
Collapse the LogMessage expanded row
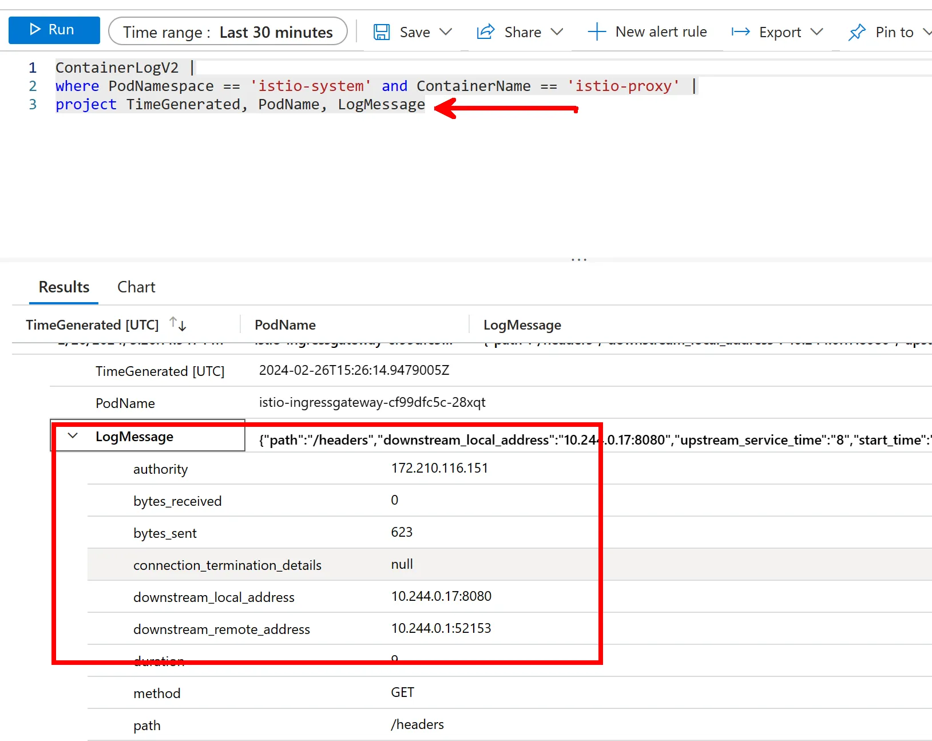click(73, 436)
